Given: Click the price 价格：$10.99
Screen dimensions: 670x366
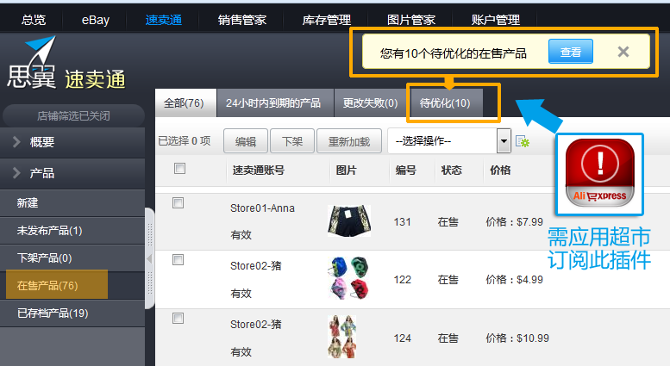Looking at the screenshot, I should point(517,338).
